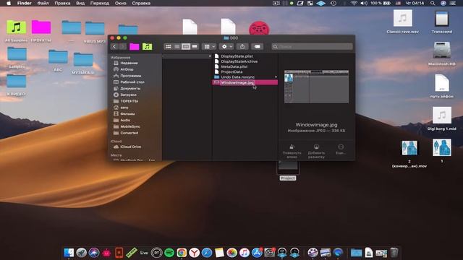Open App Store from the Dock
463x260 pixels.
(257, 253)
